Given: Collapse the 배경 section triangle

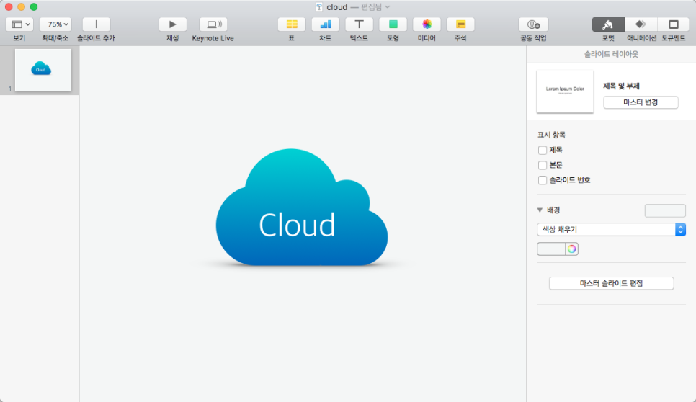Looking at the screenshot, I should pos(540,210).
